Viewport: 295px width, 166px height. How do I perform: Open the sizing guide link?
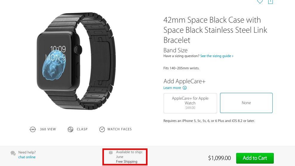(217, 56)
